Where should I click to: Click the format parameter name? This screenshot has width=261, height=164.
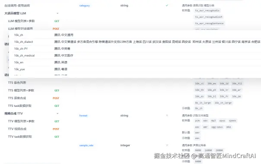(x=83, y=116)
